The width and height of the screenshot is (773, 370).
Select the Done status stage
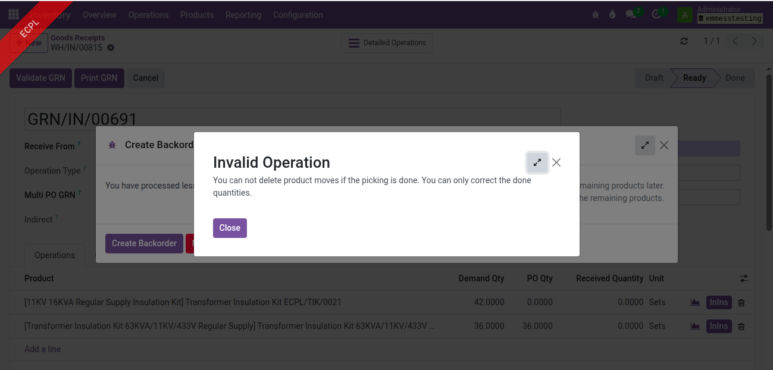(735, 78)
